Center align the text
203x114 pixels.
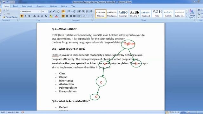67,16
